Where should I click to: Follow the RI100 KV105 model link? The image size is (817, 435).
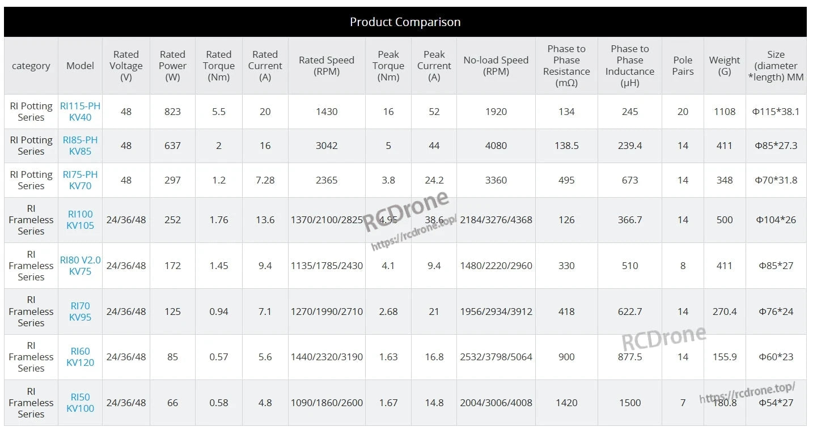click(x=80, y=220)
